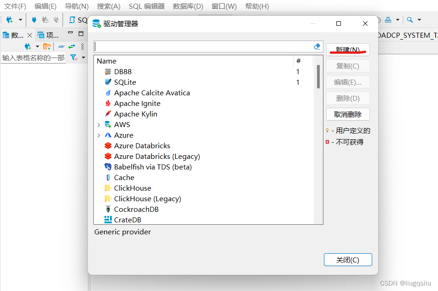Click the # column header
438x291 pixels.
[303, 61]
